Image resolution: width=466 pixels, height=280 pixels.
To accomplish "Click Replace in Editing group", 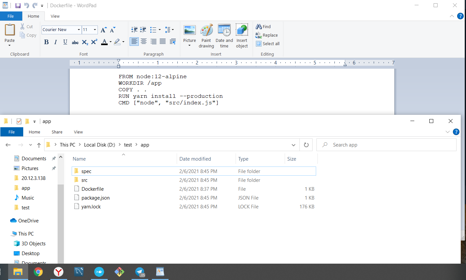I will pyautogui.click(x=267, y=35).
